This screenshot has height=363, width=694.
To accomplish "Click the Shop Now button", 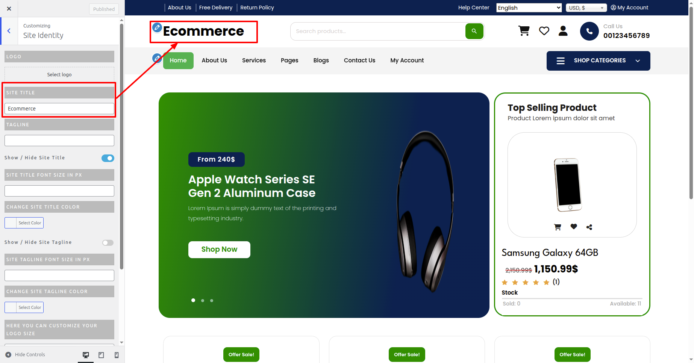I will 219,250.
